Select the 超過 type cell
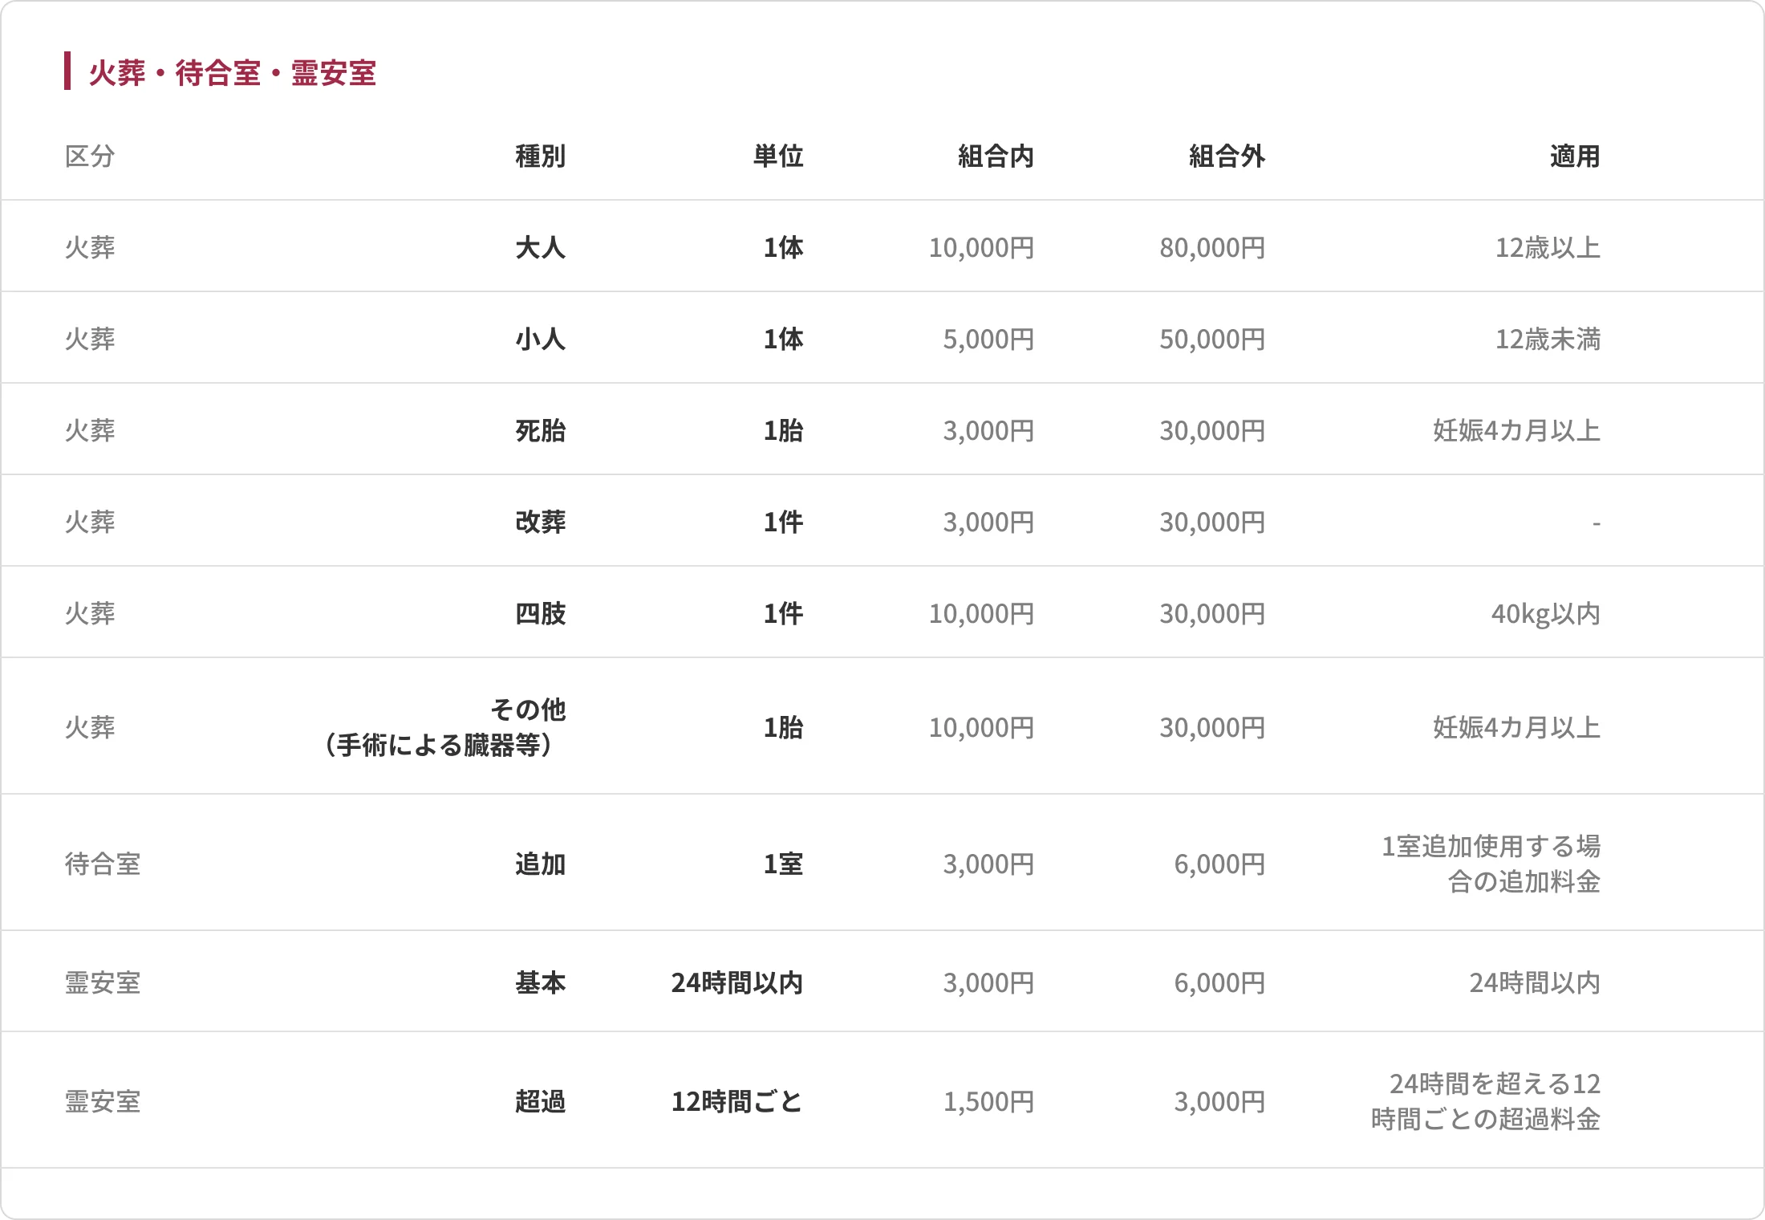 click(541, 1101)
